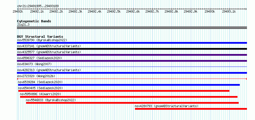This screenshot has width=255, height=120.
Task: Click the nsv4280793 (gnomADStructuralVariants) label
Action: (166, 106)
